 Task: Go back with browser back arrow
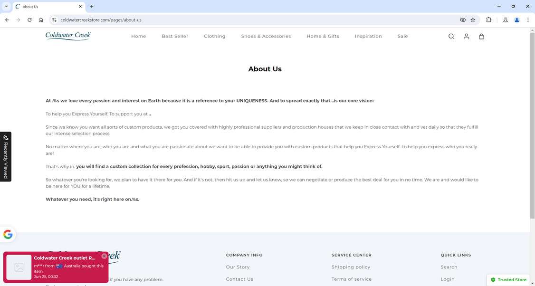tap(7, 20)
